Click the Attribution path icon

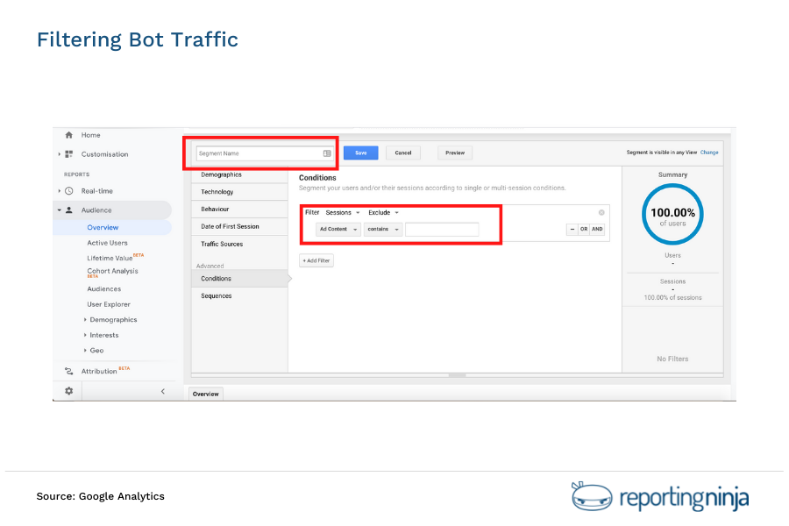pos(69,371)
